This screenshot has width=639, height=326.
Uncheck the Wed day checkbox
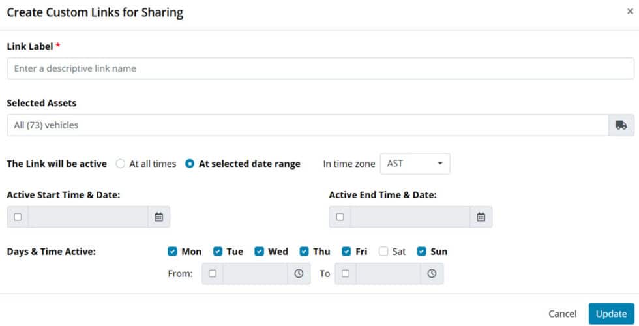260,252
